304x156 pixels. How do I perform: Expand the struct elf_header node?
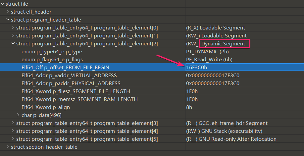(x=8, y=12)
